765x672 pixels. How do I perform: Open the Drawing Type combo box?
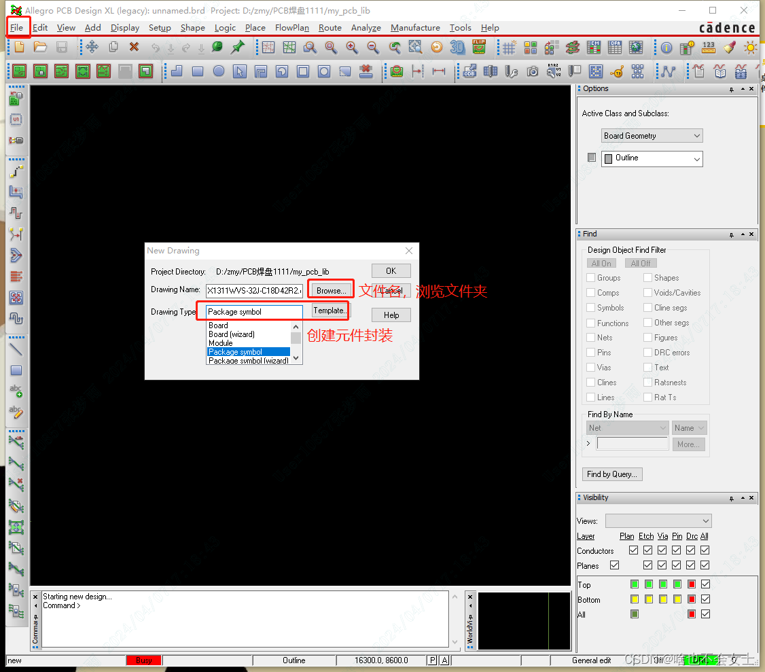tap(253, 312)
